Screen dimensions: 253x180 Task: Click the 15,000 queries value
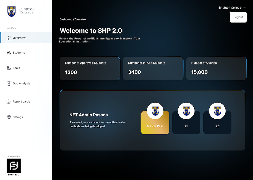[x=199, y=72]
